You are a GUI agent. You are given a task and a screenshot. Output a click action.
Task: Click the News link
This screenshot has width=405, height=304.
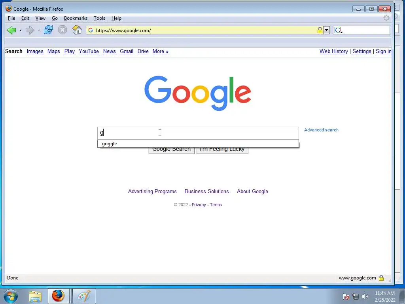point(110,51)
